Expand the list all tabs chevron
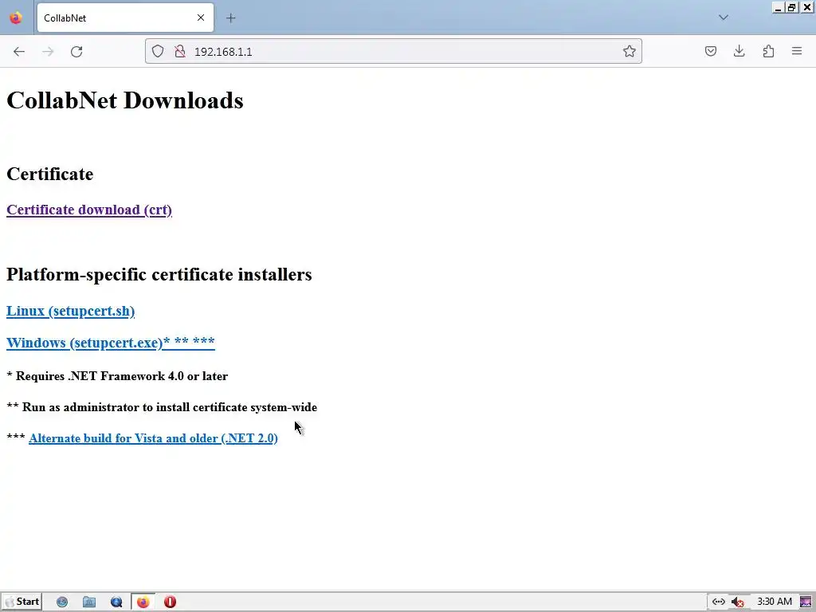The width and height of the screenshot is (816, 612). coord(724,18)
